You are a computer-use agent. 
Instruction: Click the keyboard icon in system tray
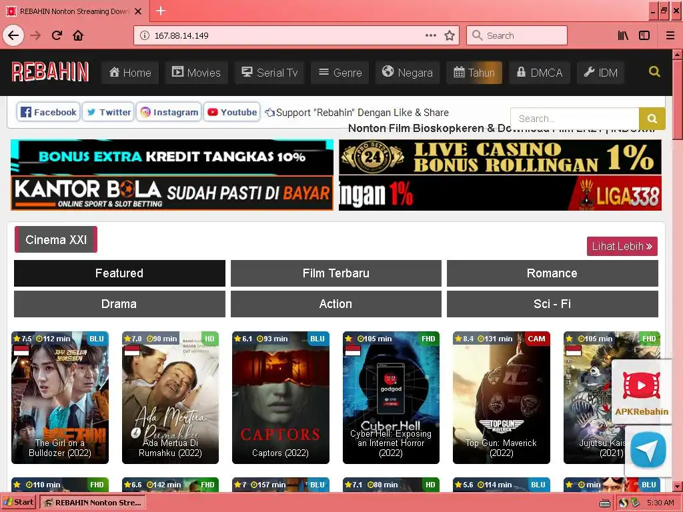click(x=604, y=503)
